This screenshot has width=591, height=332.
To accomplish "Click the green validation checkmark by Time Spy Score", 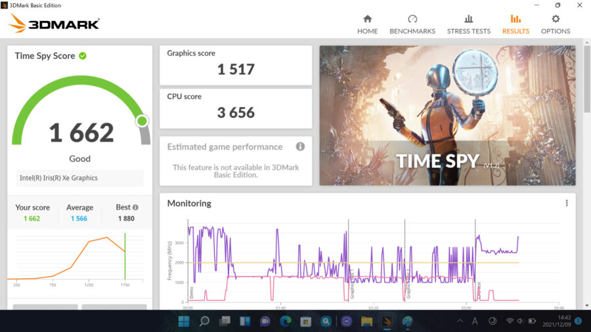I will pyautogui.click(x=83, y=56).
